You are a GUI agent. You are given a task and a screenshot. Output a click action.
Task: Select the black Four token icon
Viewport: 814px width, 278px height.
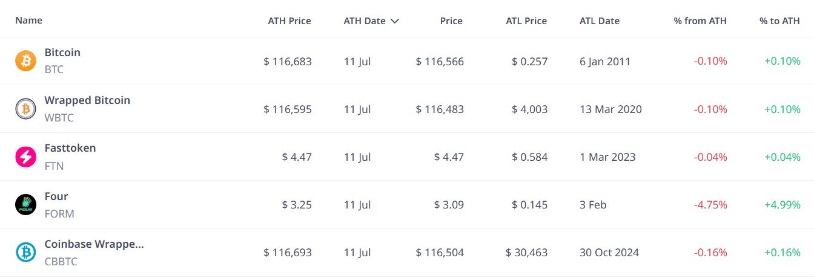click(x=25, y=205)
